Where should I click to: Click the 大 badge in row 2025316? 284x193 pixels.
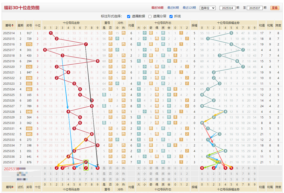click(x=139, y=44)
